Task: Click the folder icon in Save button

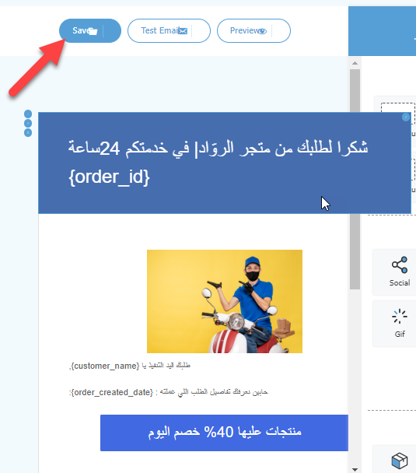Action: [x=93, y=31]
